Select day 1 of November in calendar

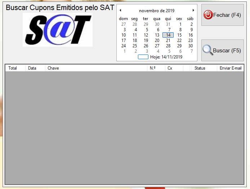tap(180, 24)
